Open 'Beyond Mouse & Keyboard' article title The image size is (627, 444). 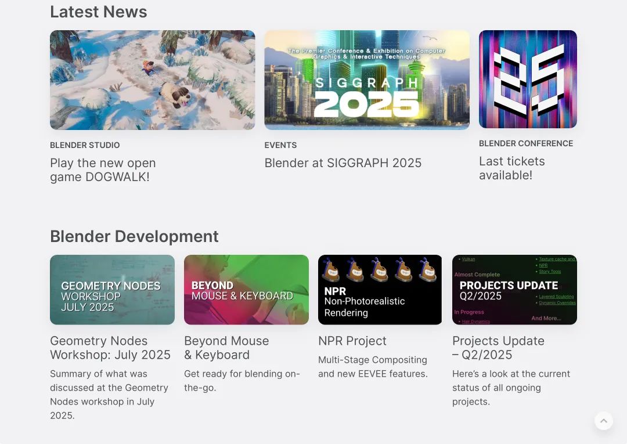pyautogui.click(x=226, y=348)
